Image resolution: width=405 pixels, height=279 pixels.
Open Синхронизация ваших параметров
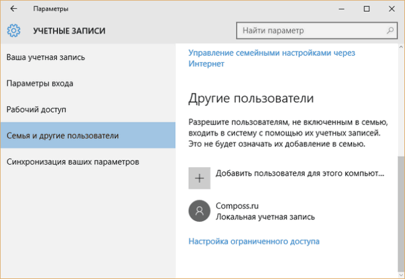(x=88, y=161)
